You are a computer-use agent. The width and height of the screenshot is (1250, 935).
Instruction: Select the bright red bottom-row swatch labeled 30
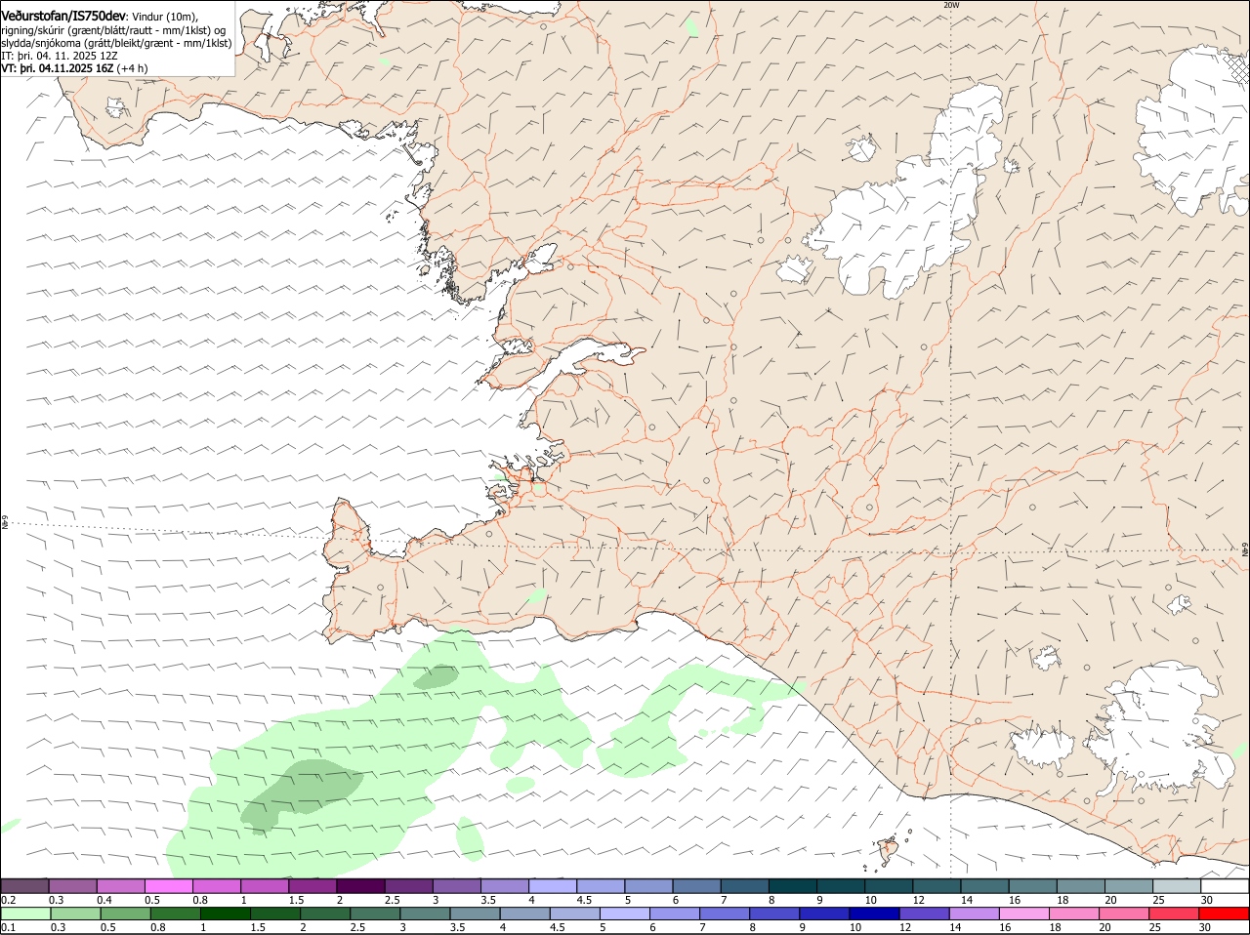click(x=1225, y=914)
